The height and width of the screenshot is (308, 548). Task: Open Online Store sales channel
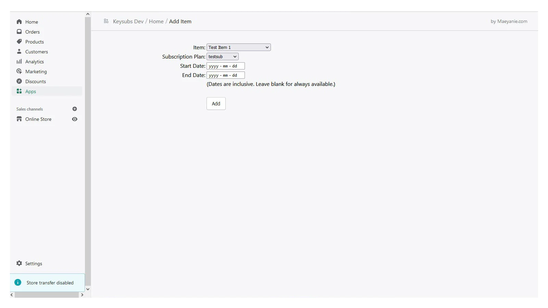click(x=38, y=119)
